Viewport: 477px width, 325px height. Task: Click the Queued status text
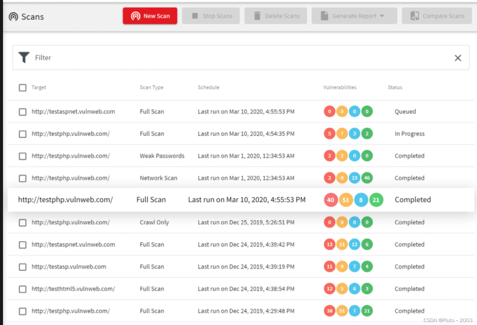pyautogui.click(x=405, y=111)
